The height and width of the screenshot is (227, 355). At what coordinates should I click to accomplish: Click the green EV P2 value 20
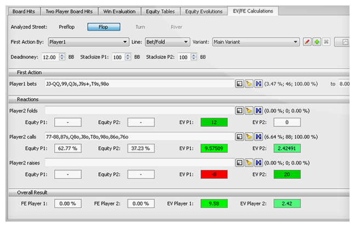click(x=287, y=175)
